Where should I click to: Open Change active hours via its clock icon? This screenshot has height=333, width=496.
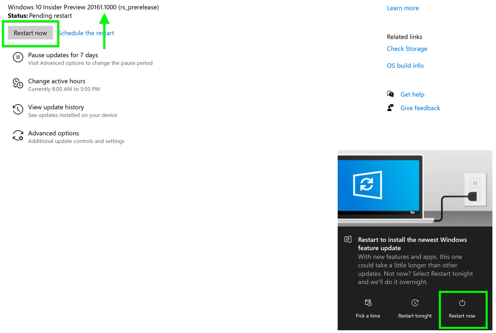tap(18, 83)
